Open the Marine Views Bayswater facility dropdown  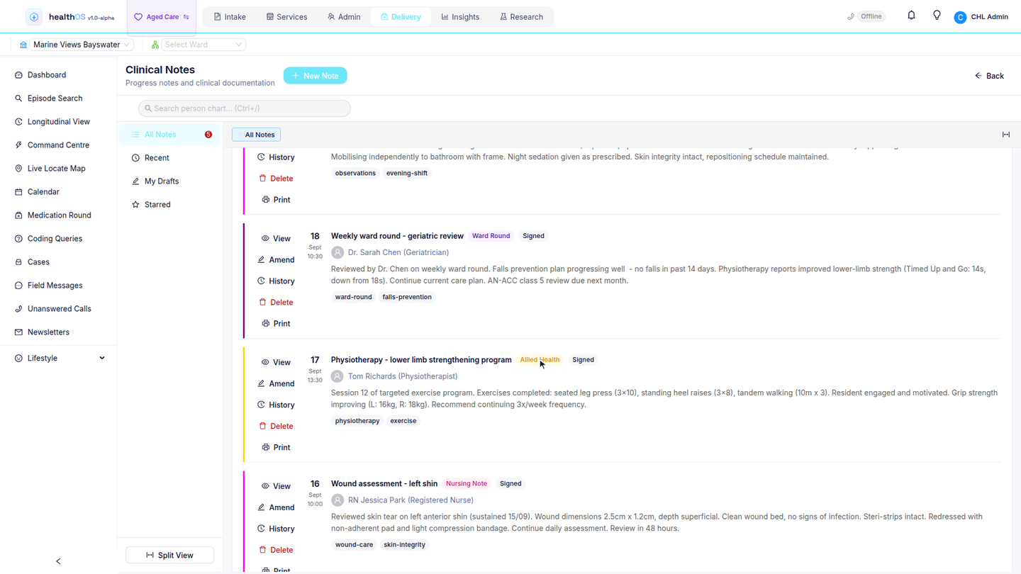pos(82,45)
